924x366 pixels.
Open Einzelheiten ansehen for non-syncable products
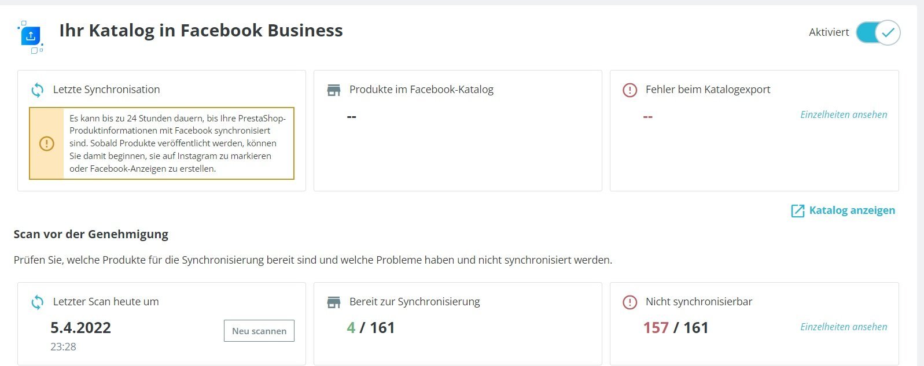coord(844,327)
